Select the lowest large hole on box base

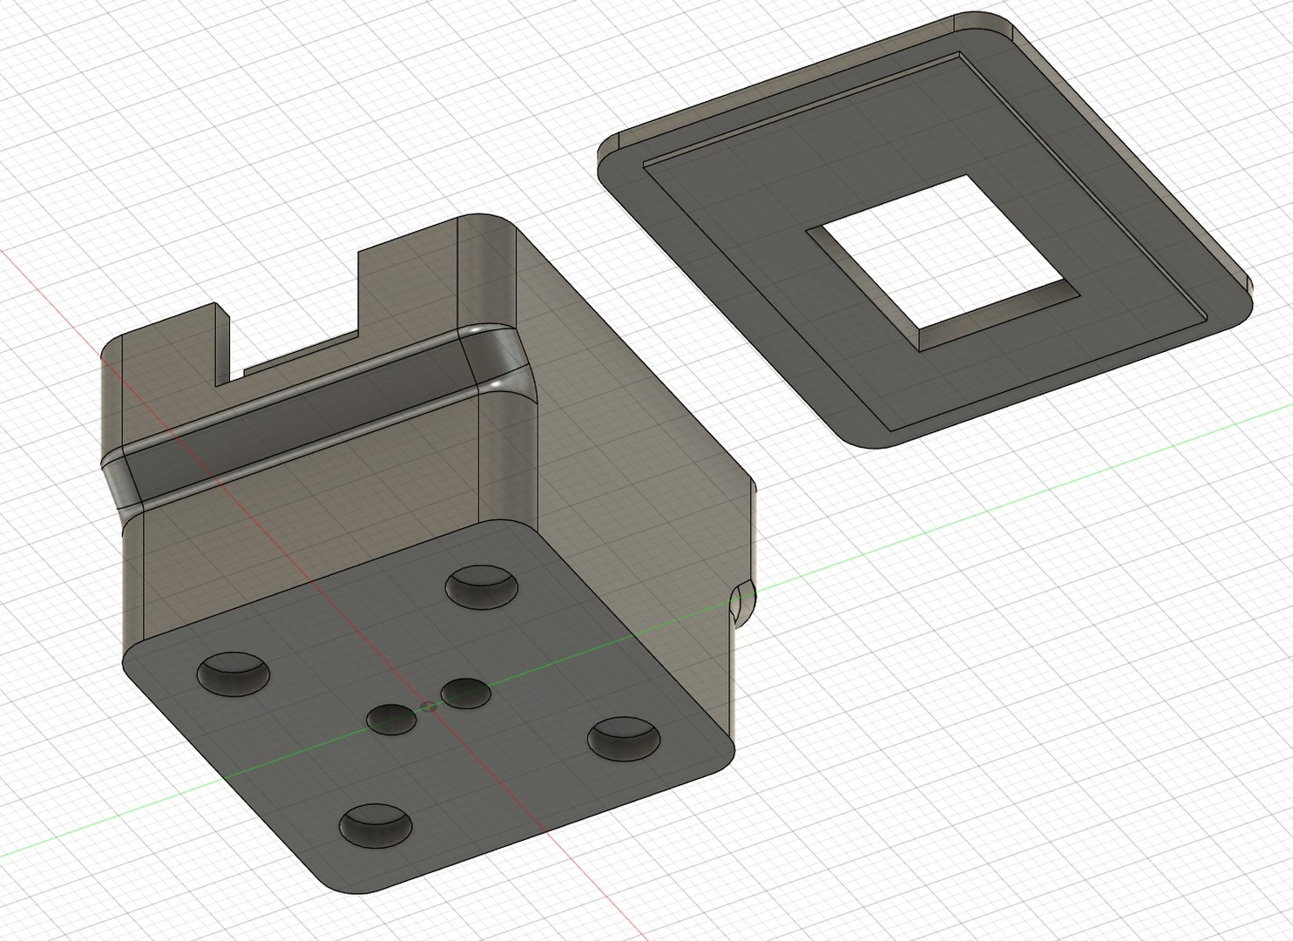[x=376, y=825]
